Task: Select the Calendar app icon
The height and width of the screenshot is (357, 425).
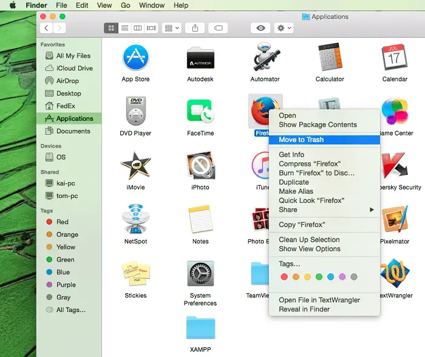Action: pos(395,57)
